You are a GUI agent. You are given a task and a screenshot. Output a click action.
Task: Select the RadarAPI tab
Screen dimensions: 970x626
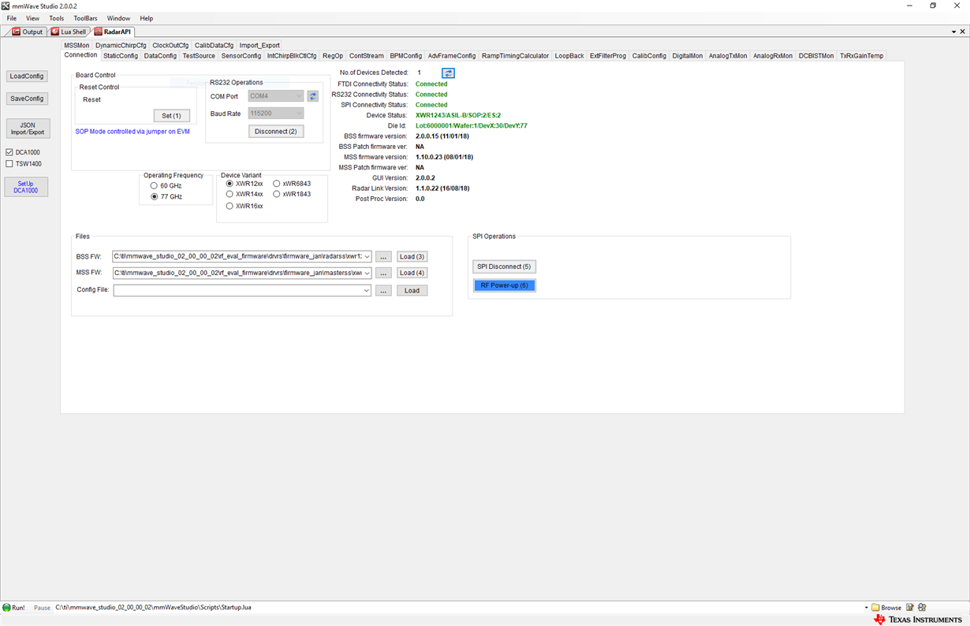(113, 32)
